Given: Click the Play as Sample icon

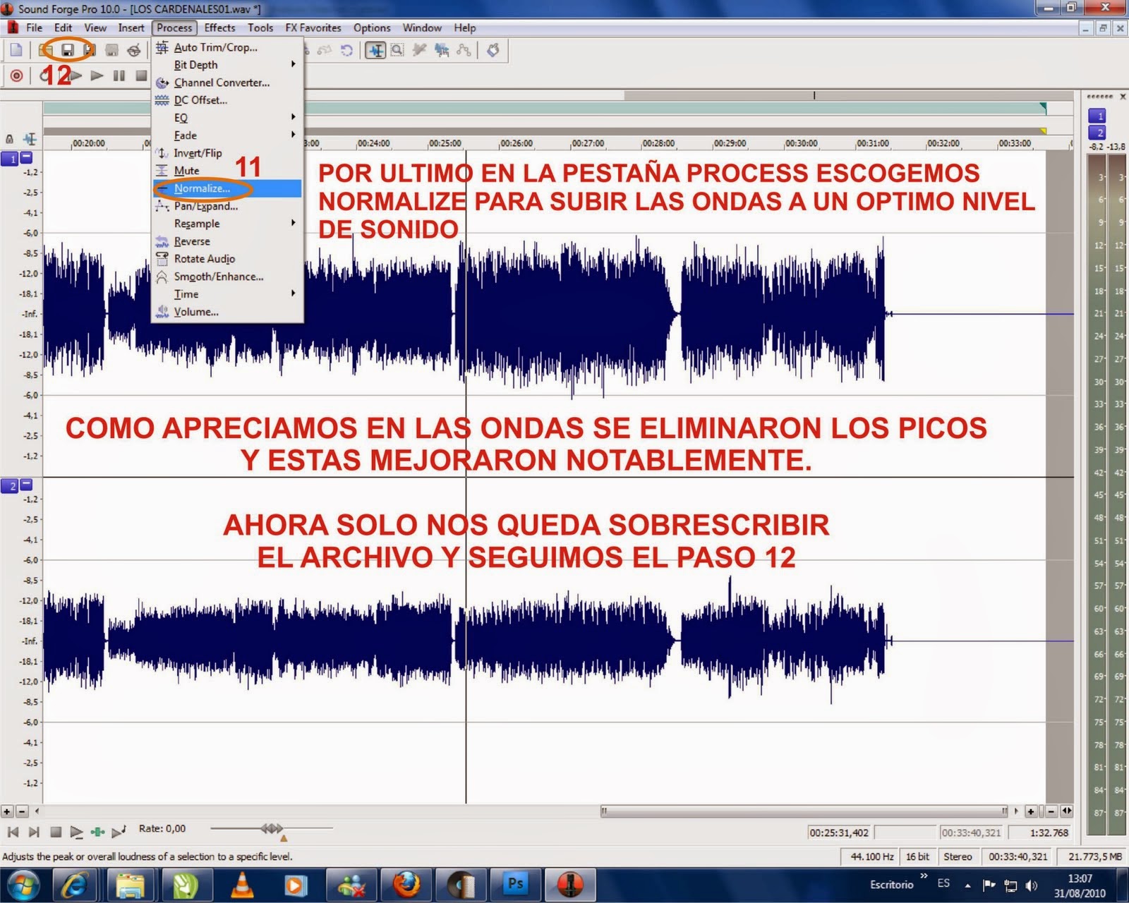Looking at the screenshot, I should 119,832.
